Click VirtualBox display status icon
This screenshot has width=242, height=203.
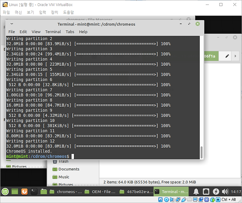point(195,200)
